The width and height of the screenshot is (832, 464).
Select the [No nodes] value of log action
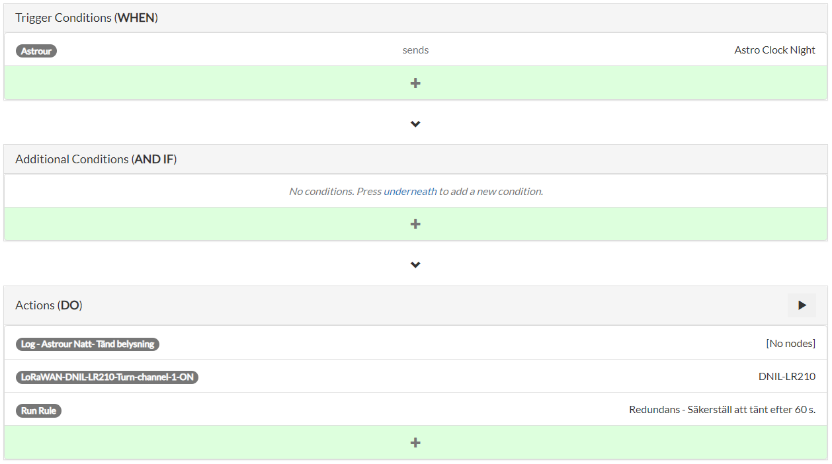790,344
